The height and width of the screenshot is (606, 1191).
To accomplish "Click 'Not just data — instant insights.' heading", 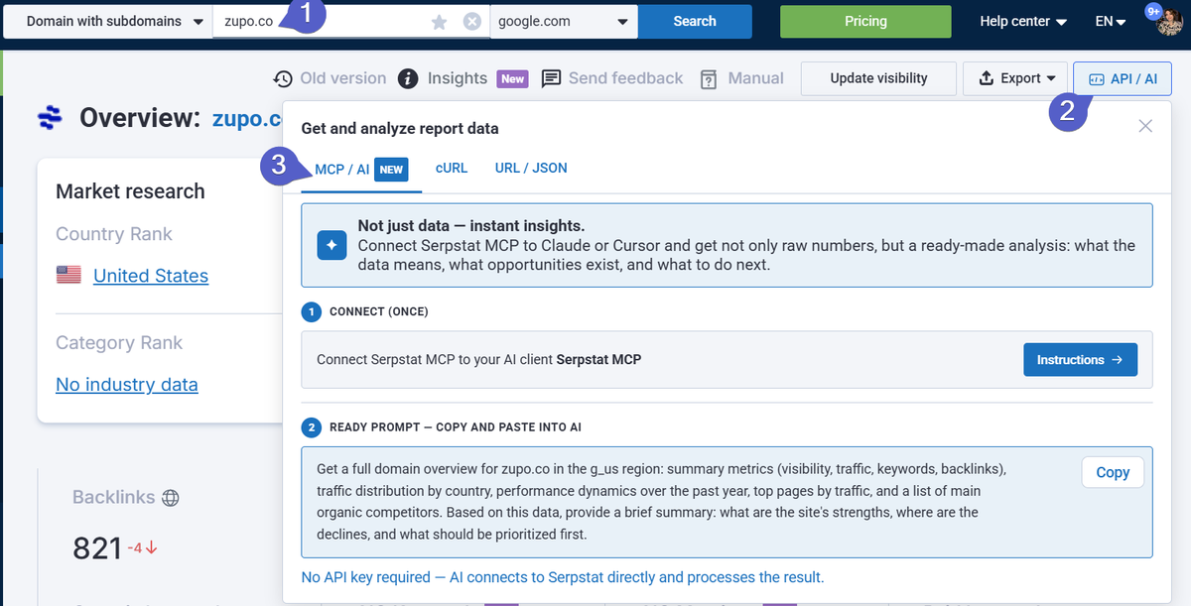I will point(471,226).
